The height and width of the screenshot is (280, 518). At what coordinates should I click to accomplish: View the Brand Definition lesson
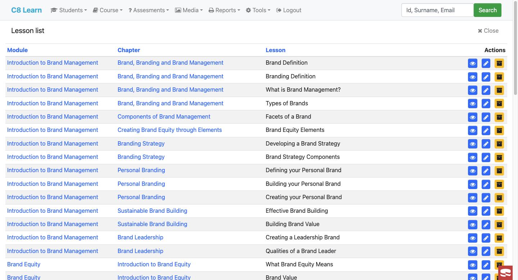coord(472,63)
